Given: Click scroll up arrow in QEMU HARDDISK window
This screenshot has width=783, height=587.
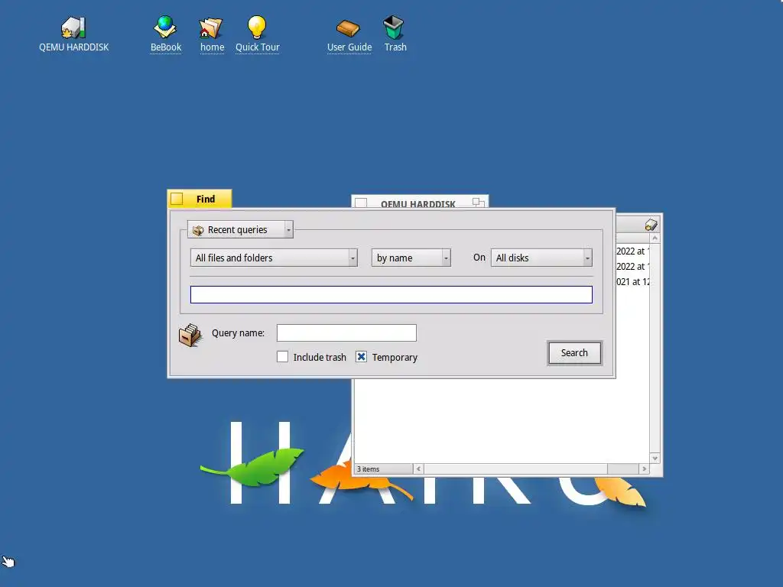Looking at the screenshot, I should 655,238.
